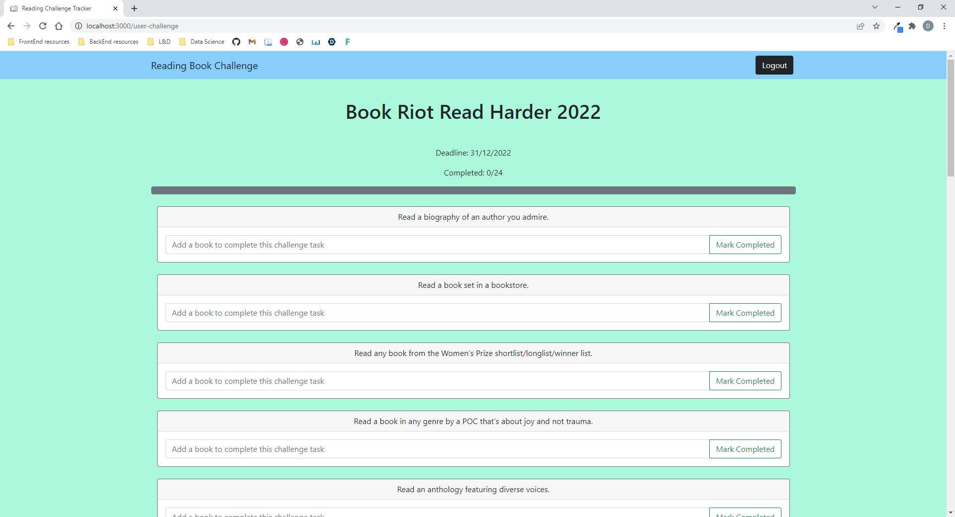Open the Extensions puzzle menu
Screen dimensions: 955x517
[x=912, y=26]
